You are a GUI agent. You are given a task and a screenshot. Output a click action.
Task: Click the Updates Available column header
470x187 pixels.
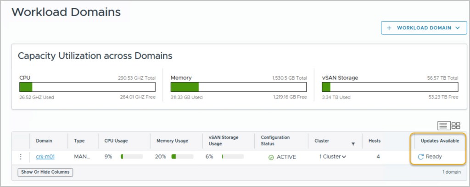pos(440,141)
